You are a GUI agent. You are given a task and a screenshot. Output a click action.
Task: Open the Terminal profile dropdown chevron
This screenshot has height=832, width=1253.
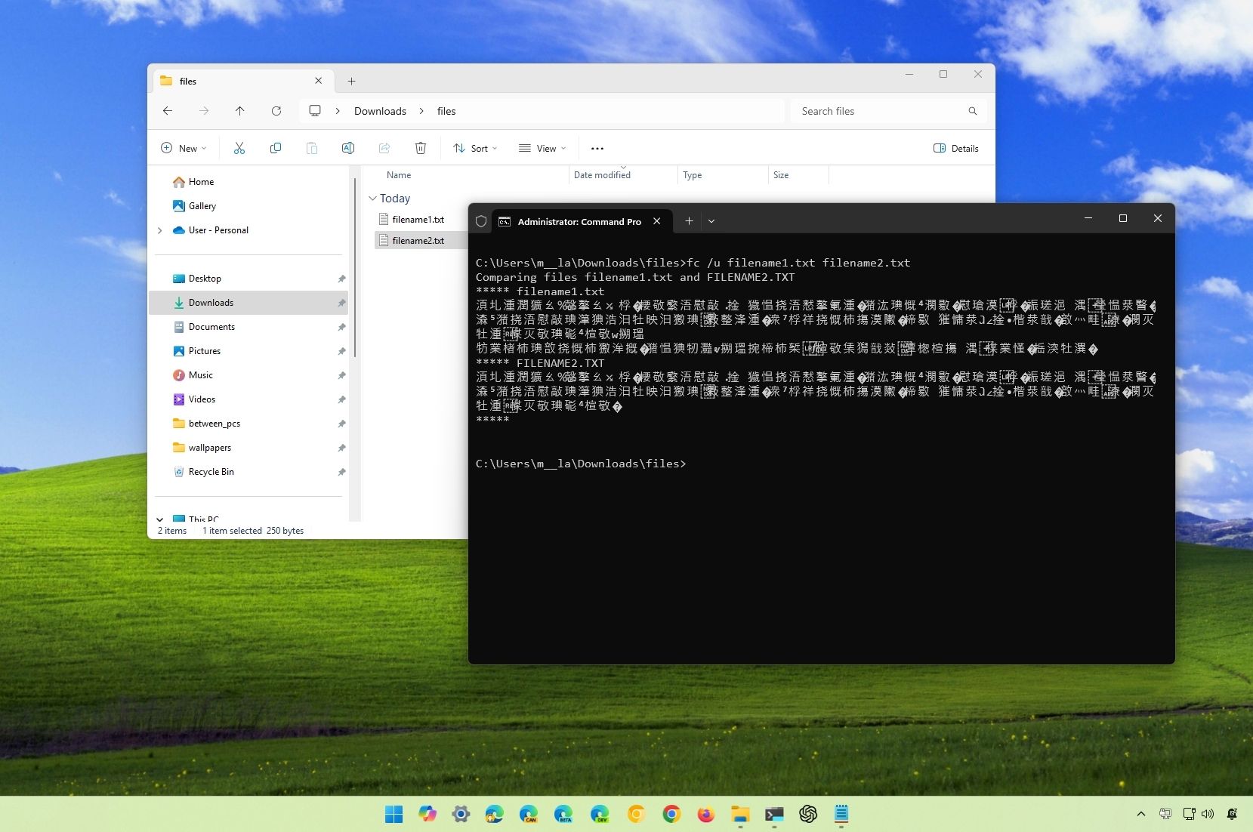pyautogui.click(x=711, y=220)
